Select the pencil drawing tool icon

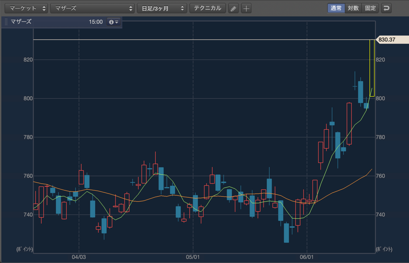click(233, 9)
